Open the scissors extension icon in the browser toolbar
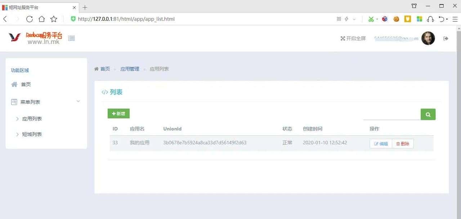 371,19
